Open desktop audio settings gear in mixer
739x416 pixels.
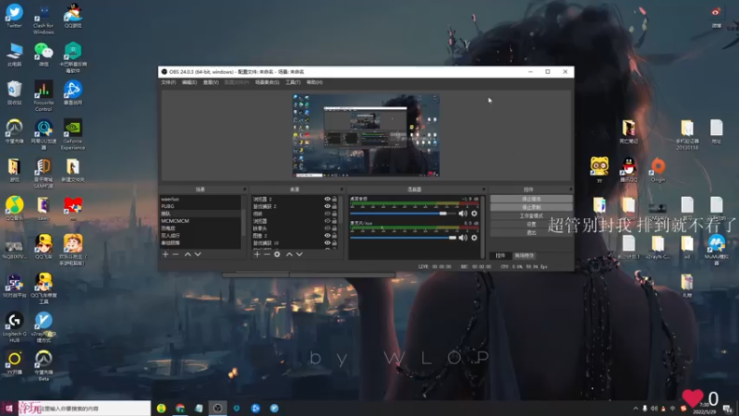pyautogui.click(x=474, y=214)
